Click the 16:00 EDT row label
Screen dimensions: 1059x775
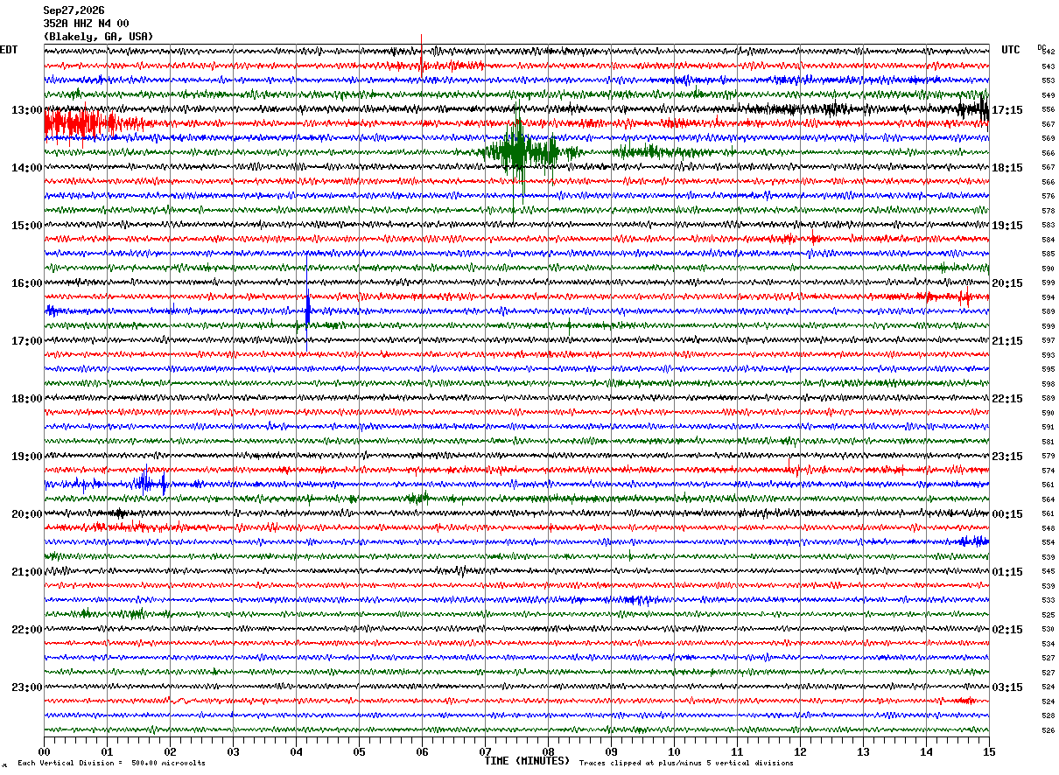coord(27,283)
